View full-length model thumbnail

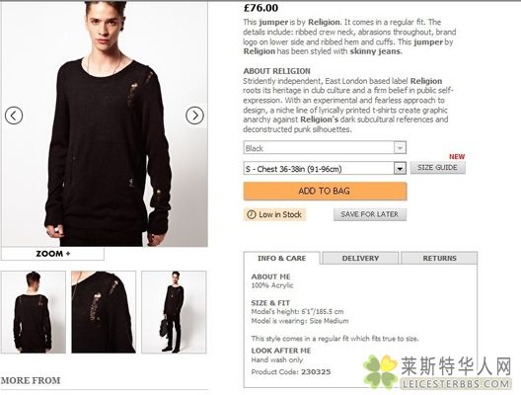(x=174, y=312)
